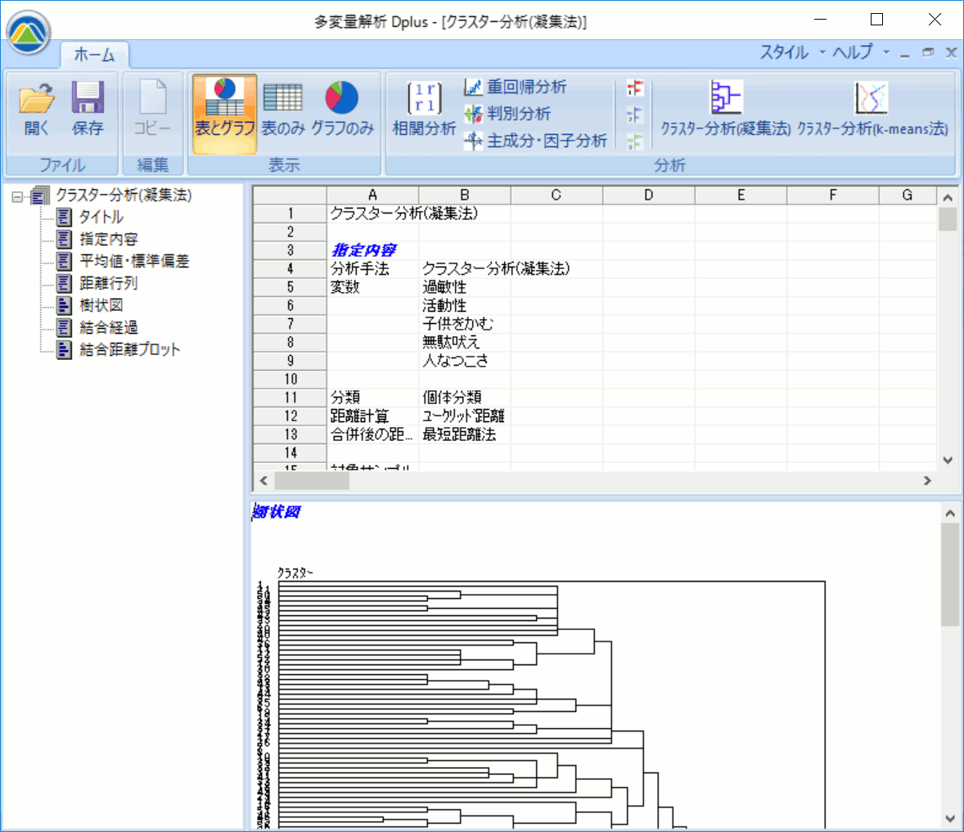
Task: Switch to グラフのみ graph-only view
Action: click(x=342, y=108)
